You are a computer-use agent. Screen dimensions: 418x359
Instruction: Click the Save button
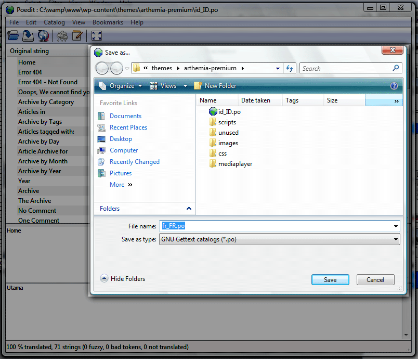point(330,279)
